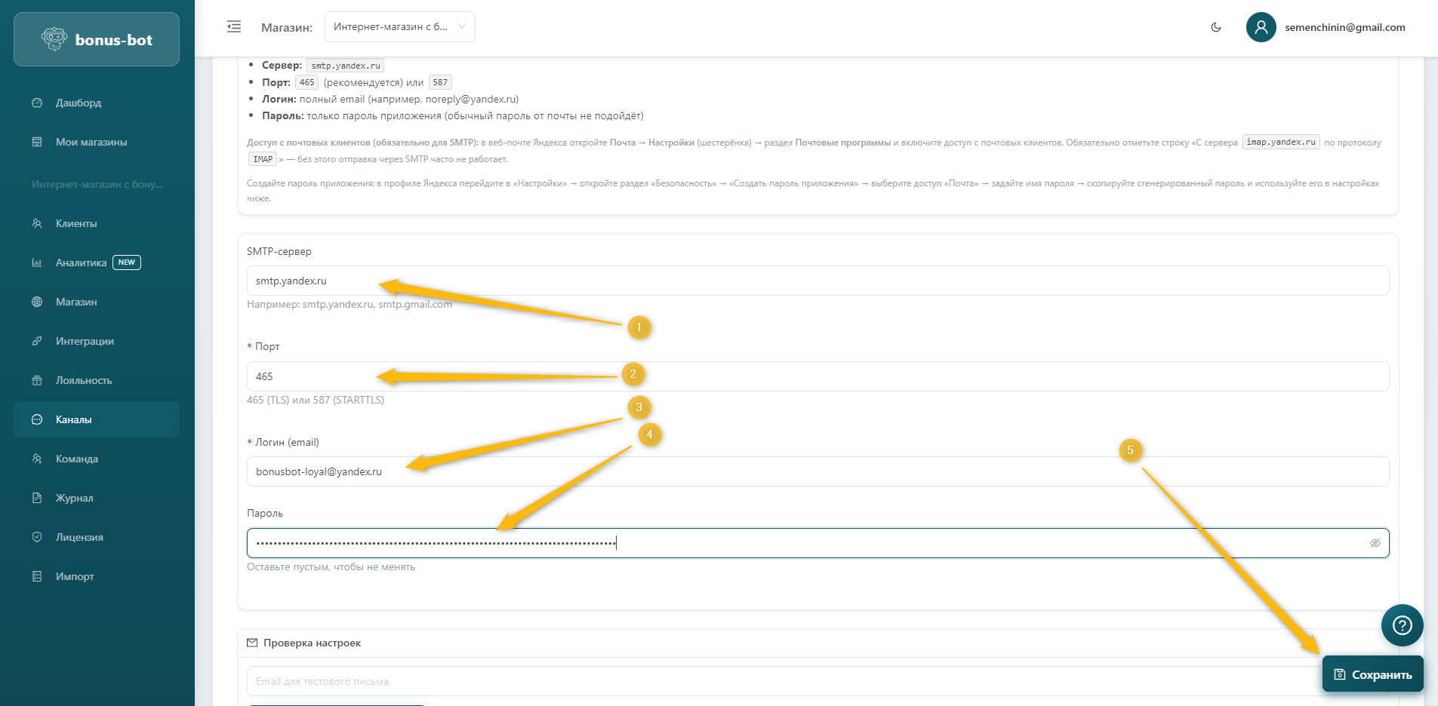This screenshot has height=706, width=1438.
Task: Toggle dark mode with the moon icon
Action: pos(1216,27)
